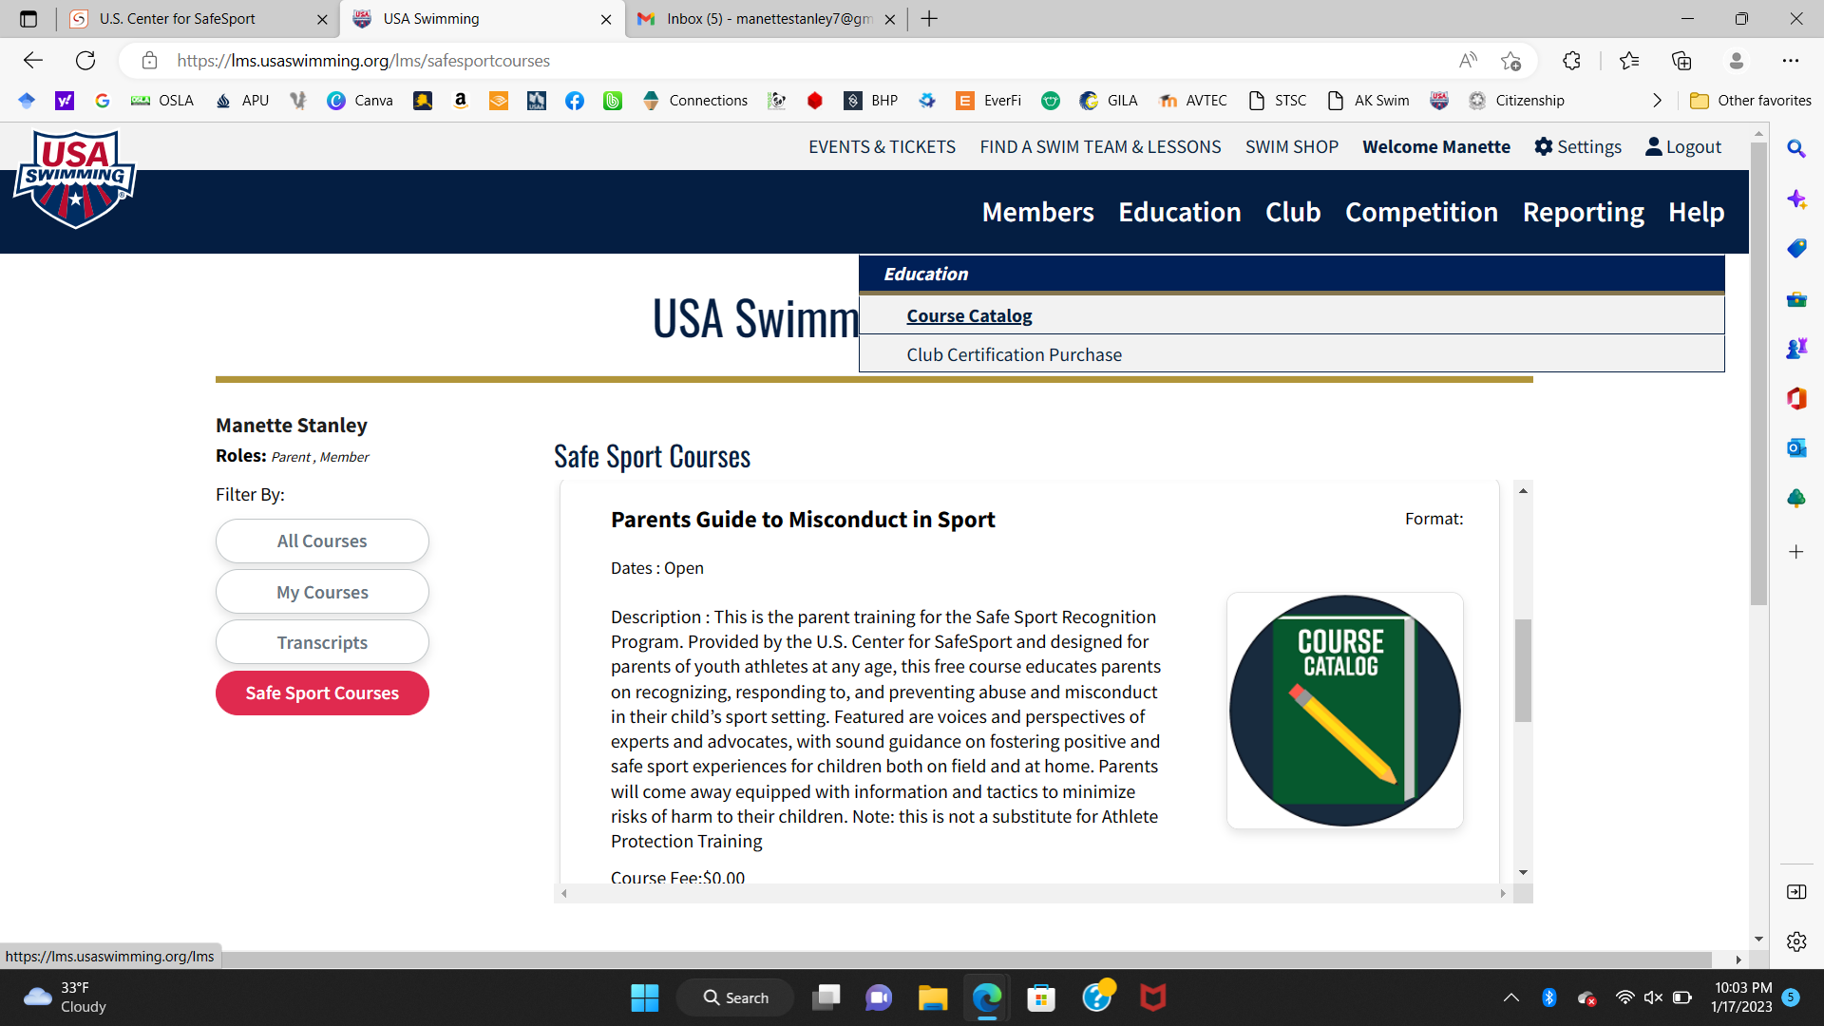Open the Education menu

[x=1179, y=212]
